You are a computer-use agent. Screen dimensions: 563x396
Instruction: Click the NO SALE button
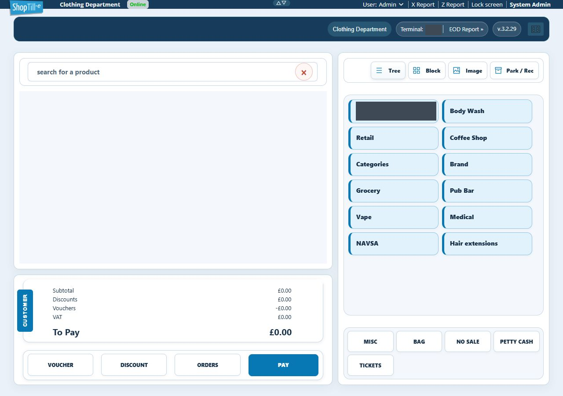468,341
